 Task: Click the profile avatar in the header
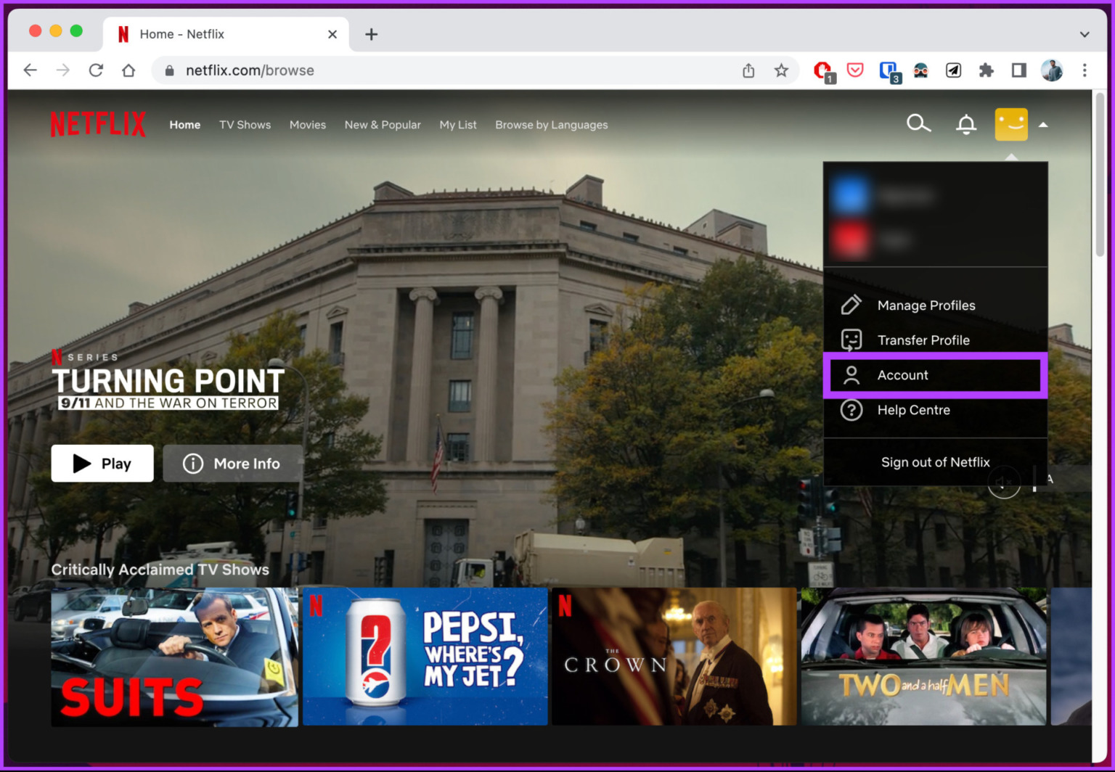point(1011,123)
